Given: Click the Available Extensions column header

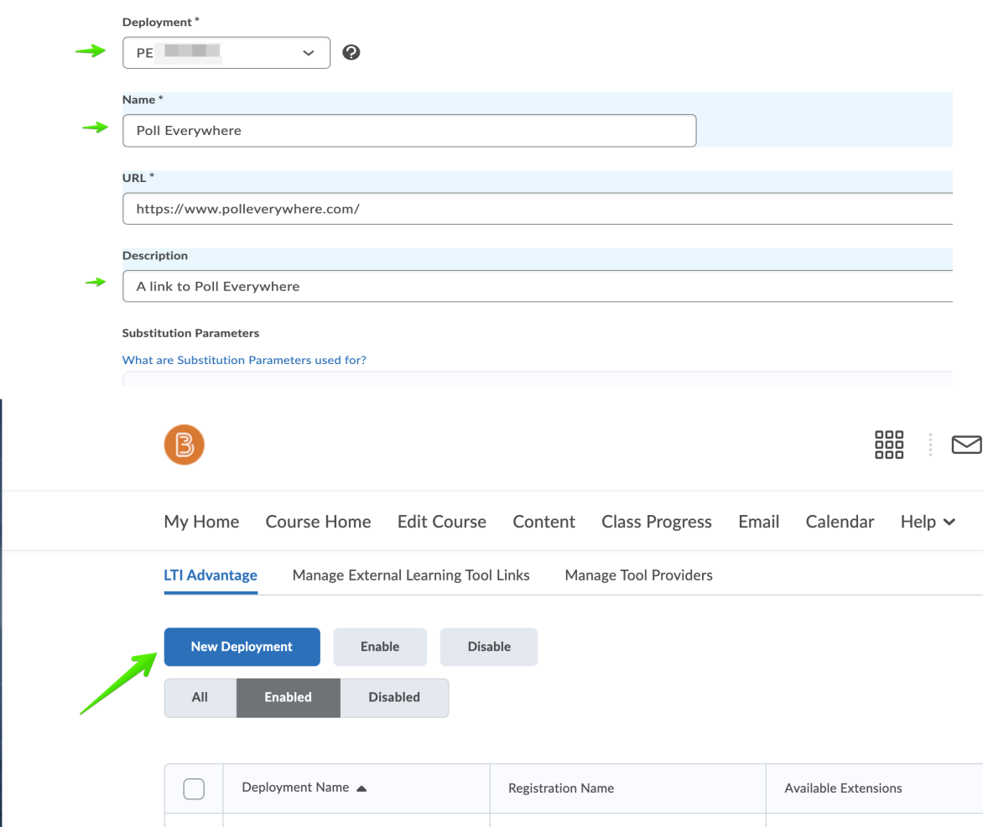Looking at the screenshot, I should (843, 788).
